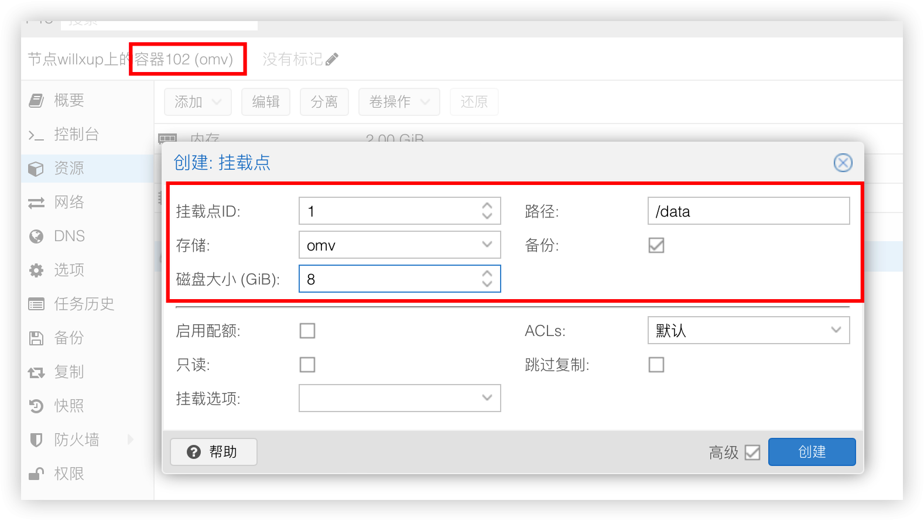Click the 分离 toolbar button
This screenshot has height=521, width=924.
click(324, 102)
